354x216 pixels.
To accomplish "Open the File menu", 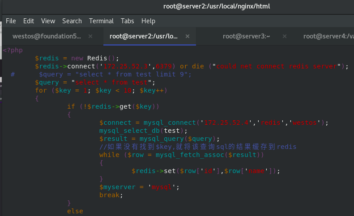I will pyautogui.click(x=11, y=21).
